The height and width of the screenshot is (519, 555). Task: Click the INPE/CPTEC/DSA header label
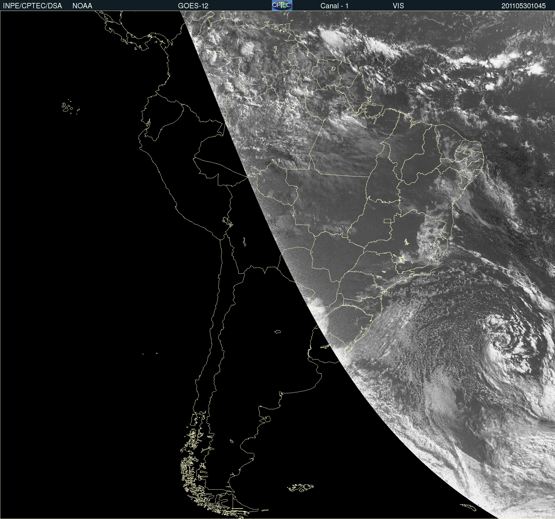pyautogui.click(x=32, y=6)
